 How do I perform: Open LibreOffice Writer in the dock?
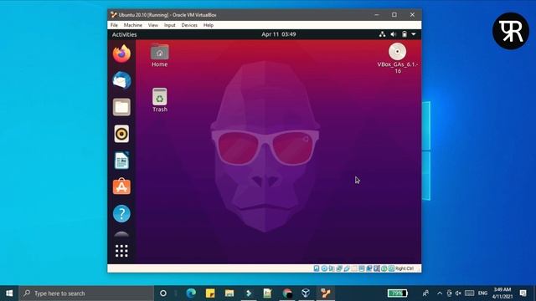tap(121, 161)
